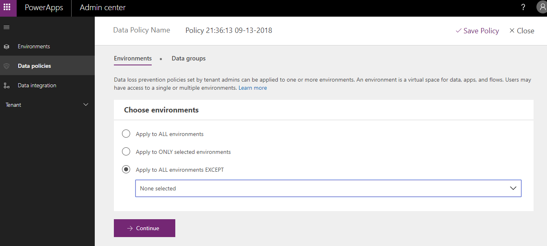
Task: Switch to the Environments tab
Action: point(133,58)
